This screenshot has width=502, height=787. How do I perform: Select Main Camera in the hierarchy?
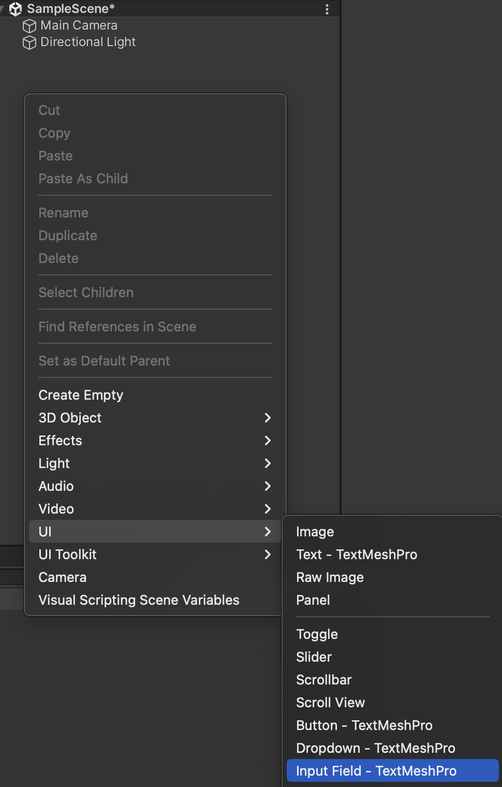(x=79, y=25)
